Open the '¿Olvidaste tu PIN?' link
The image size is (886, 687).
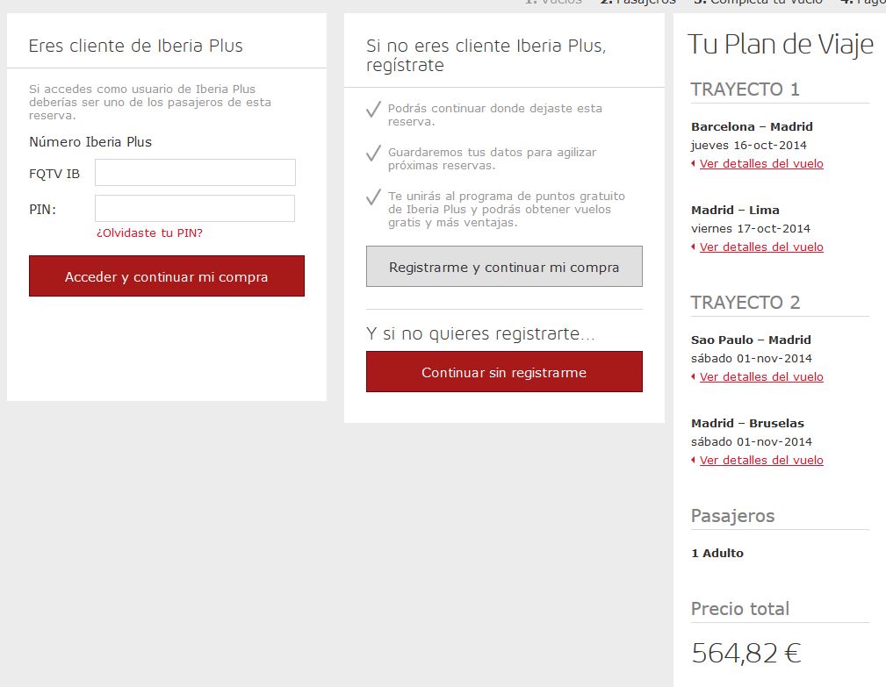tap(149, 233)
